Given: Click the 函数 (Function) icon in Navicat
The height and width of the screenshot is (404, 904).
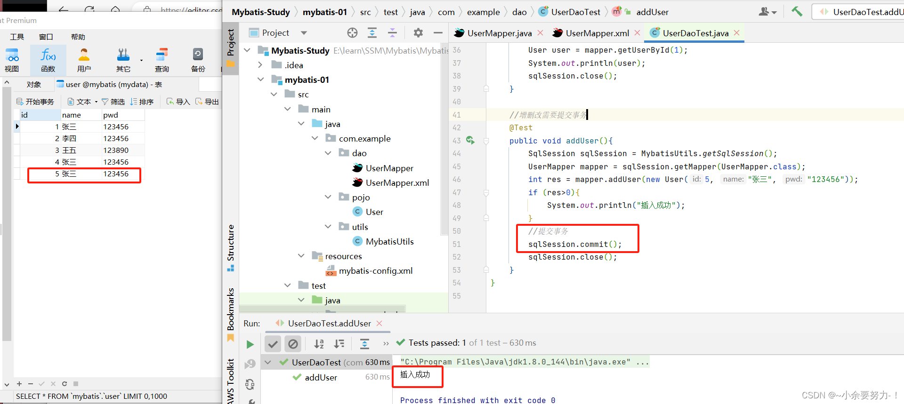Looking at the screenshot, I should tap(48, 60).
